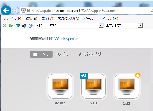153x111 pixels.
Task: Open the 編集(E) menu
Action: pyautogui.click(x=31, y=19)
